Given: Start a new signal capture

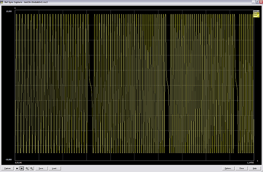Looking at the screenshot, I should point(8,168).
